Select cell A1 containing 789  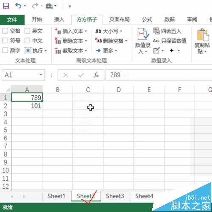[x=27, y=98]
